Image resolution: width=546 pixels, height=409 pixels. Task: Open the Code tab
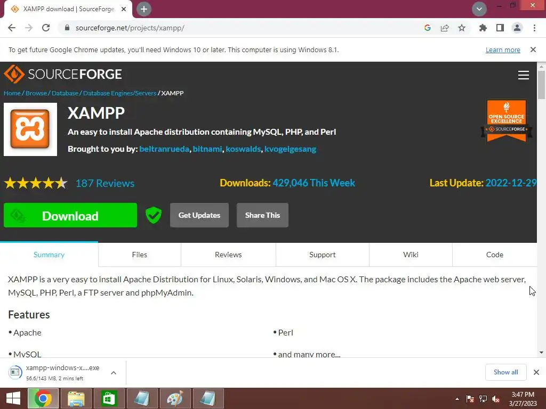coord(495,255)
